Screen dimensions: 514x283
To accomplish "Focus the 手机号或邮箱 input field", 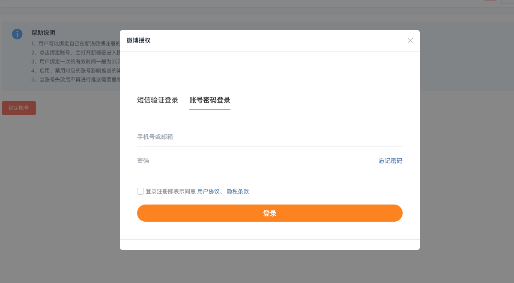I will 270,137.
